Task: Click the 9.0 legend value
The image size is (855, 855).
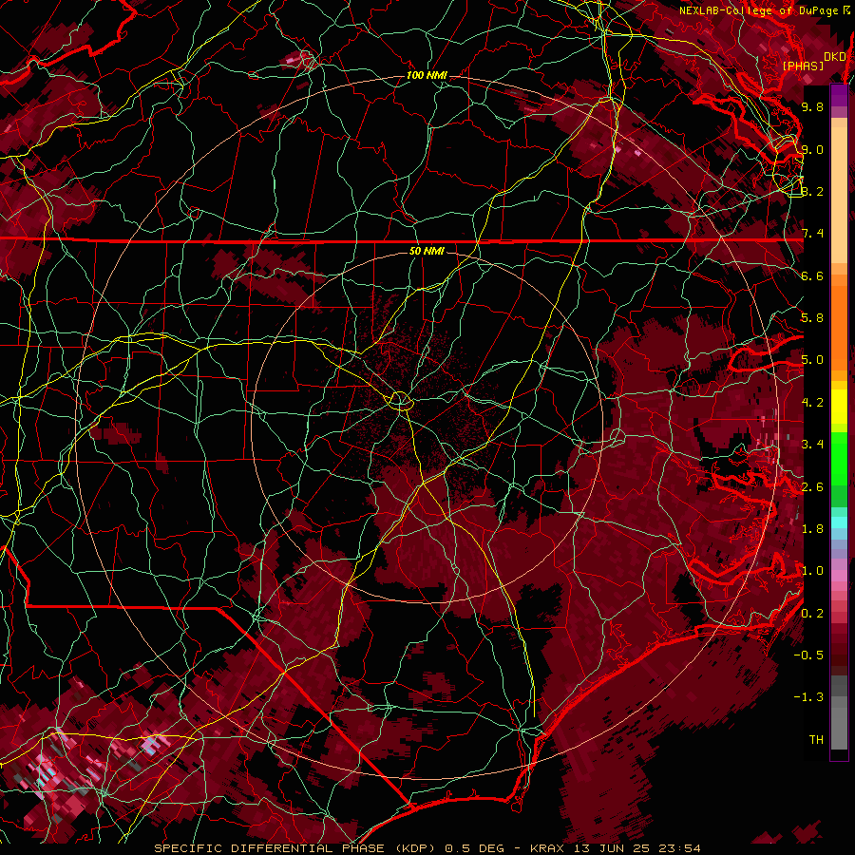Action: (812, 149)
